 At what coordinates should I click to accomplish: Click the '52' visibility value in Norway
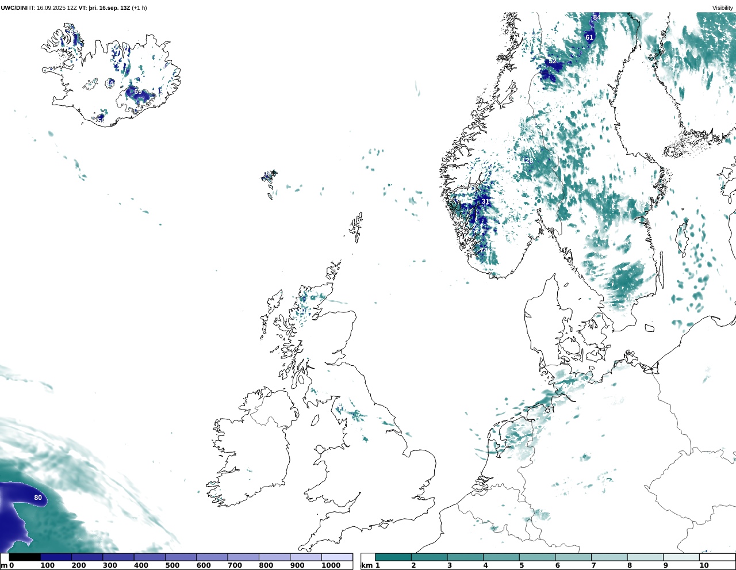553,62
